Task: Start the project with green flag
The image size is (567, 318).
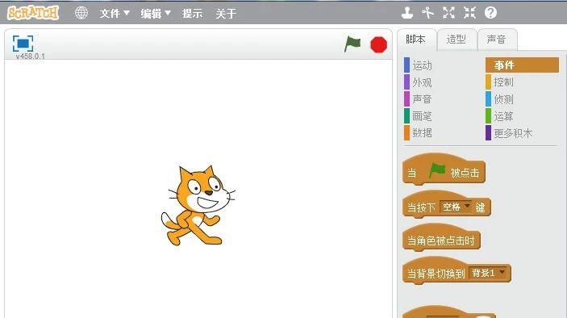Action: coord(352,44)
